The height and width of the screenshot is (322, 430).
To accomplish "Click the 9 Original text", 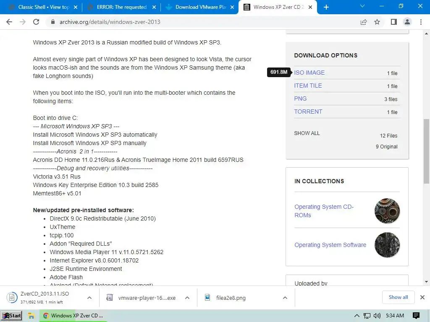I will click(x=386, y=147).
